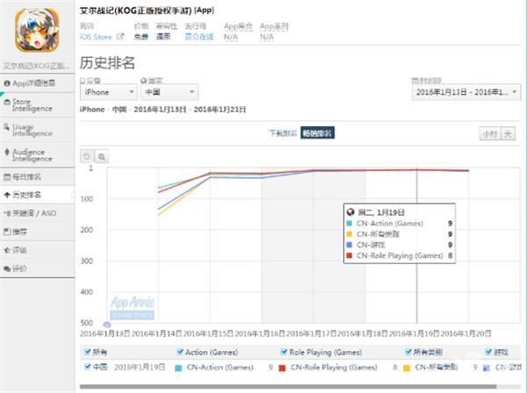Open Usage Intelligence in the sidebar

click(37, 130)
